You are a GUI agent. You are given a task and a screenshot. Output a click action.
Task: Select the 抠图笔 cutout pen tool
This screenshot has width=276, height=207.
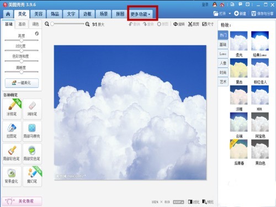[12, 131]
